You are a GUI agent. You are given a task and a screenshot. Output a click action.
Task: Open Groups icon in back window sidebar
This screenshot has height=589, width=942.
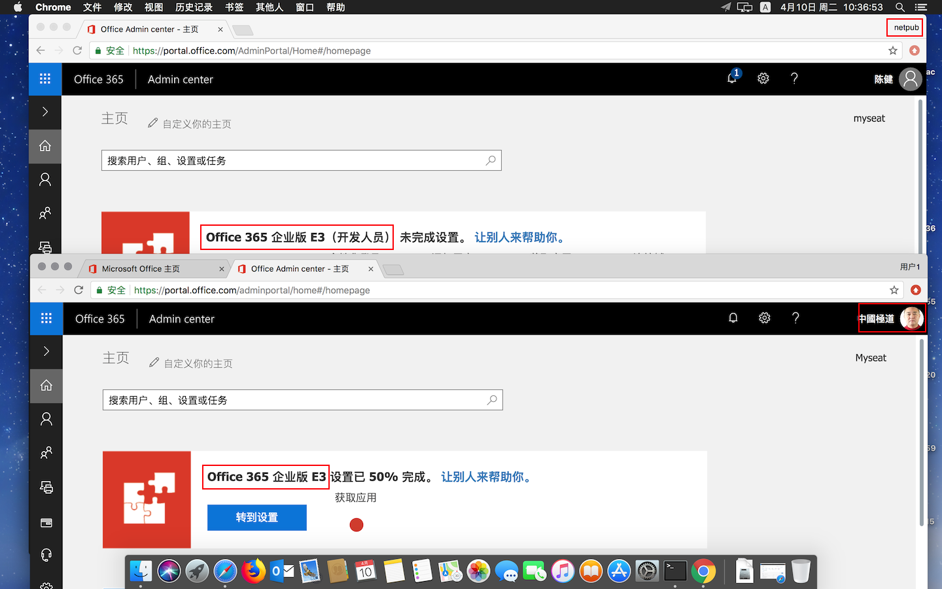coord(45,213)
